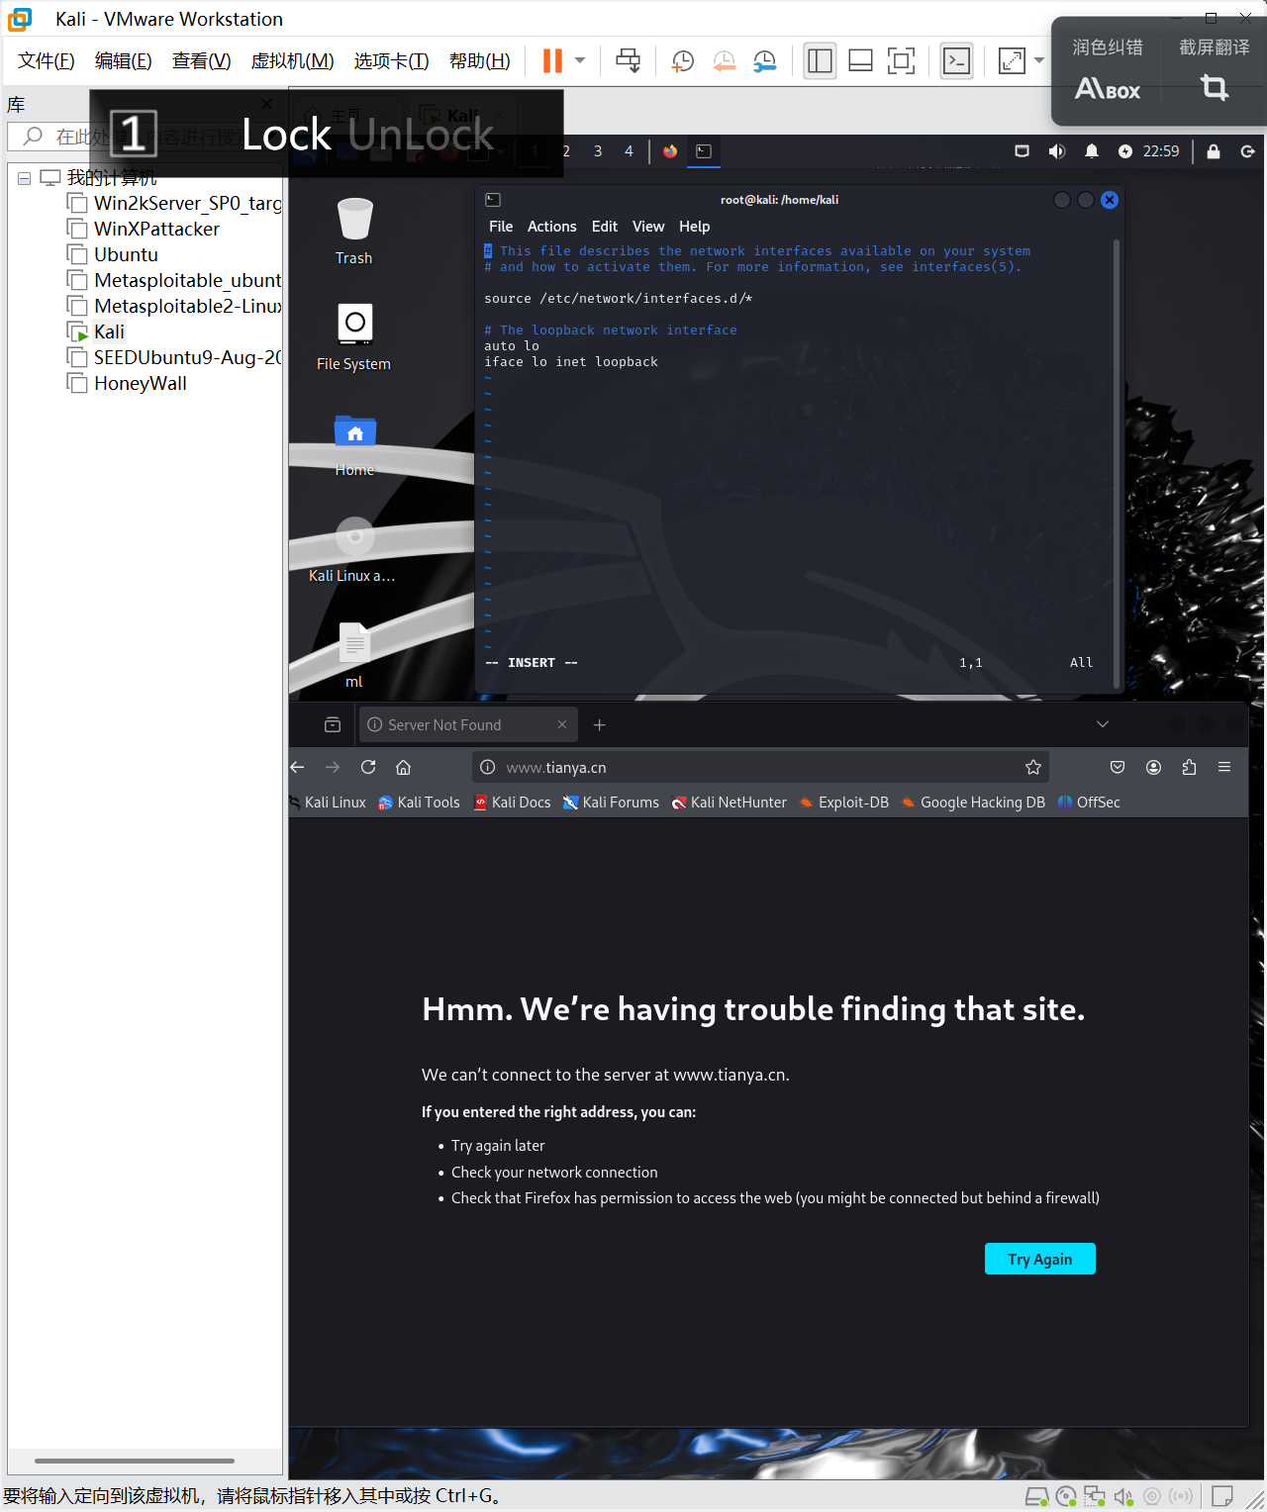Open the Home folder desktop icon
This screenshot has width=1267, height=1512.
[x=354, y=443]
